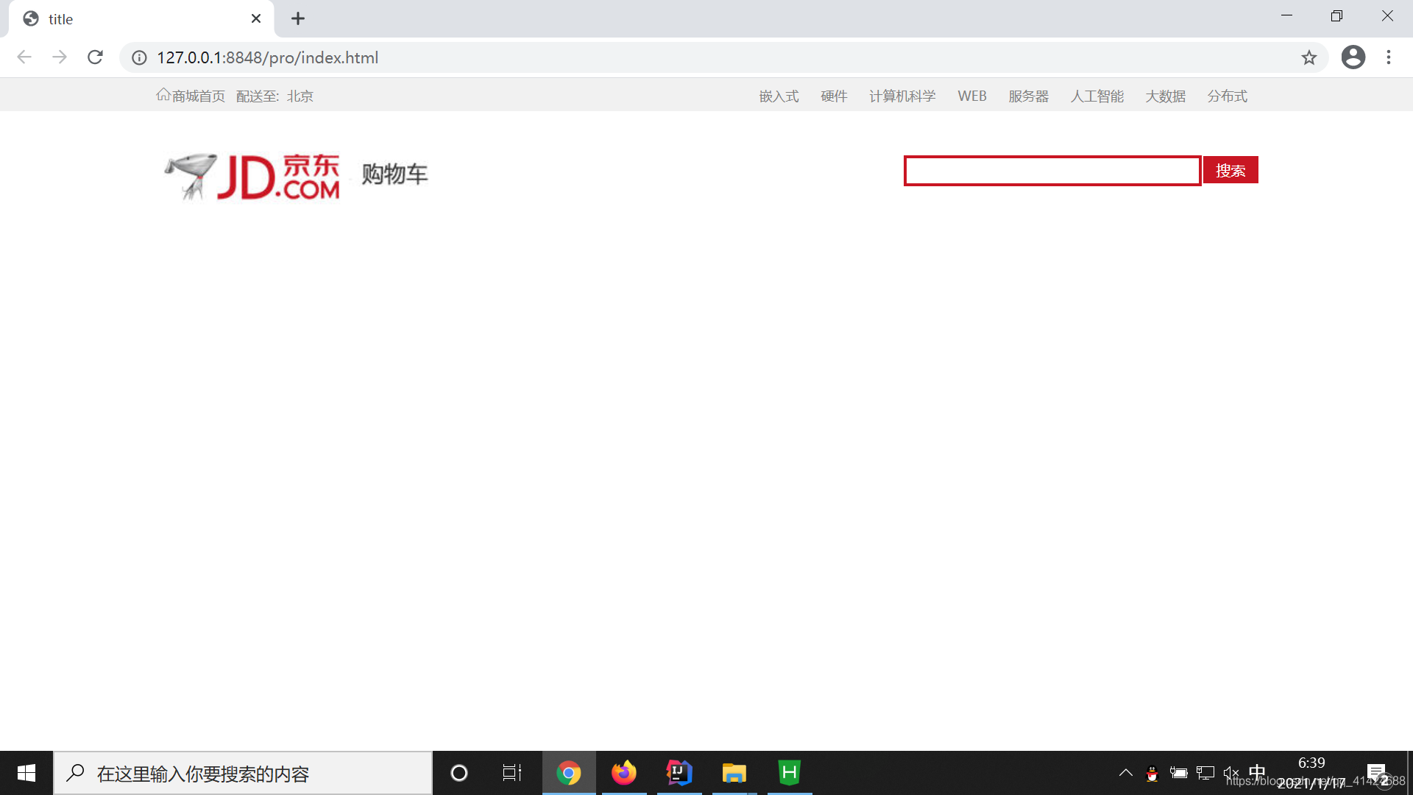Reload the page with refresh icon
This screenshot has width=1413, height=795.
(x=95, y=57)
